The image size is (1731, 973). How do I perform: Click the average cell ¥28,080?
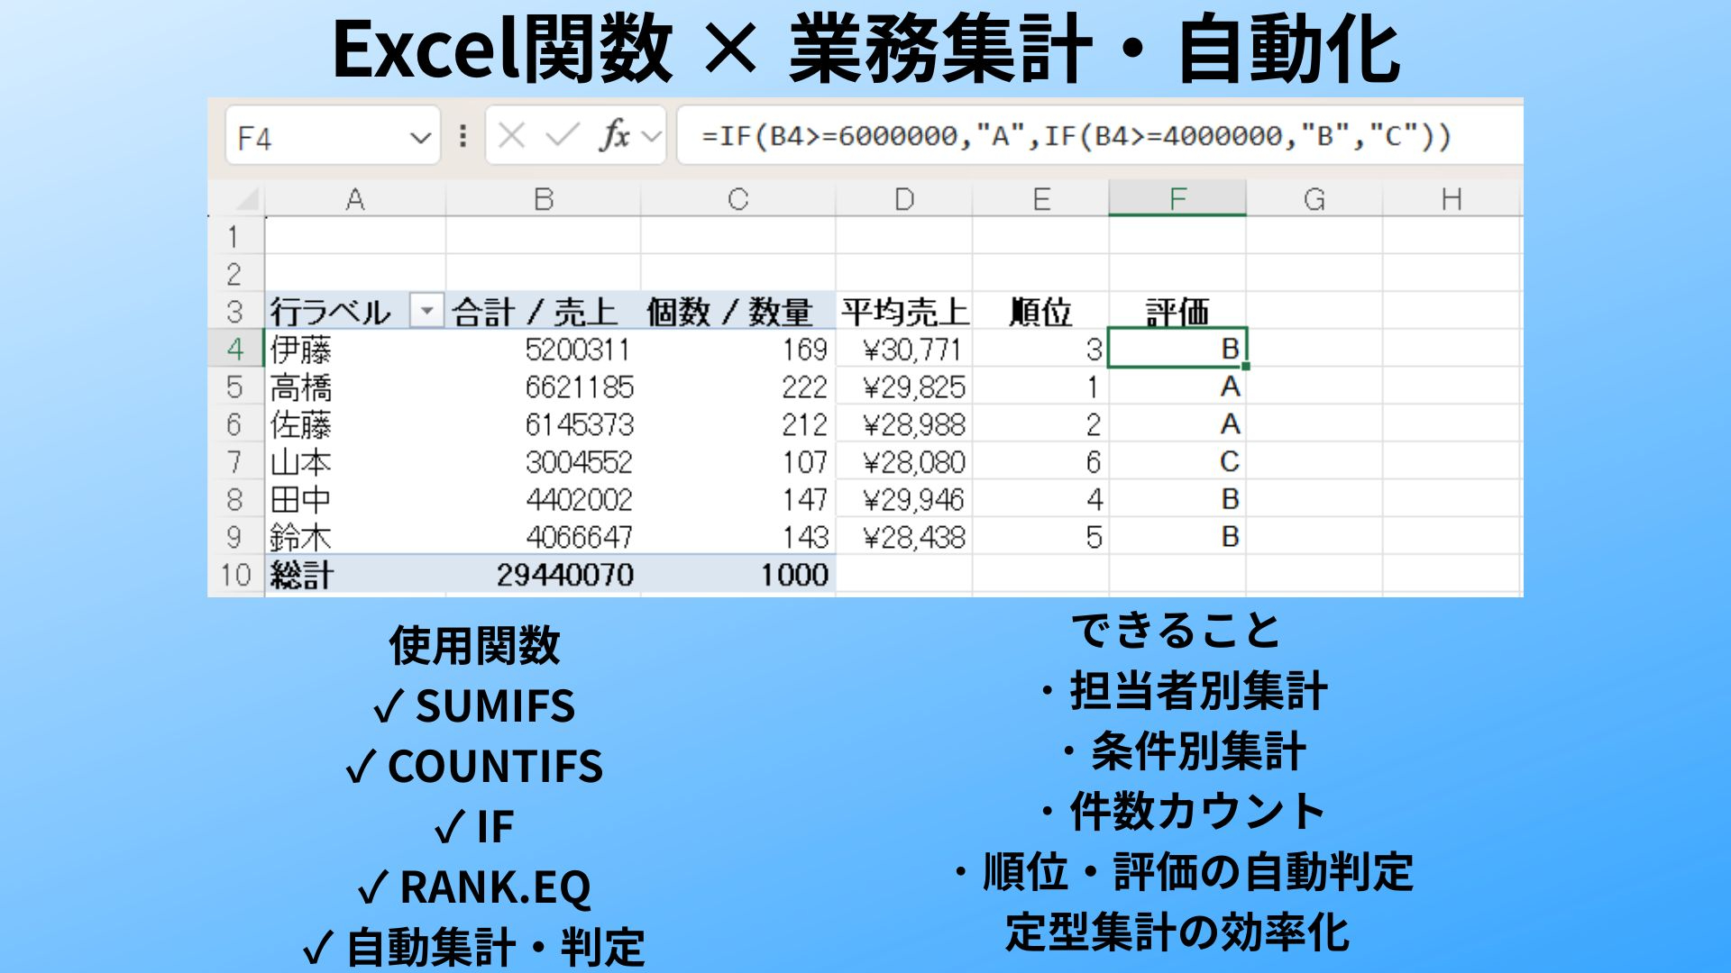pos(904,462)
